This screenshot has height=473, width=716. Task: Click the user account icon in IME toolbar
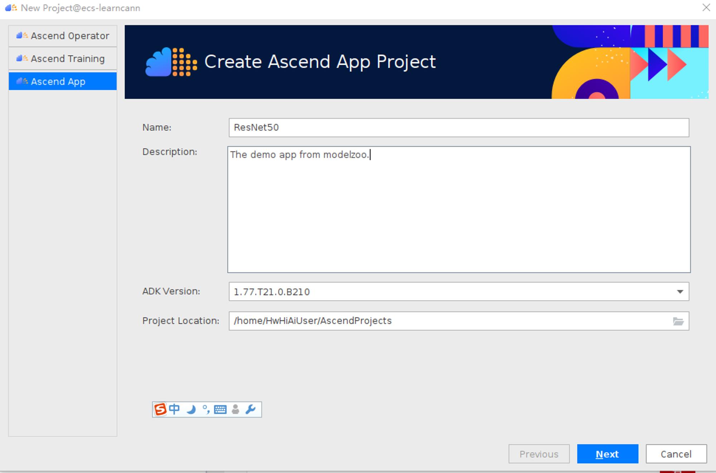click(235, 409)
